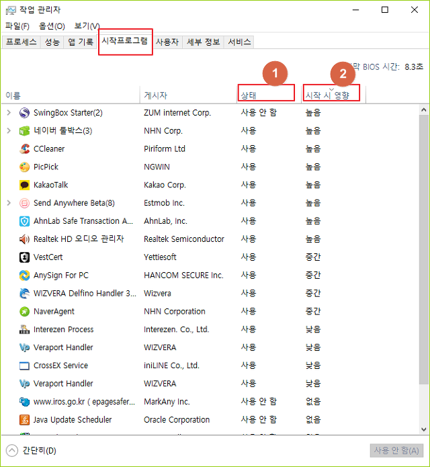Click the Realtek HD speaker icon
This screenshot has height=467, width=430.
pos(24,239)
